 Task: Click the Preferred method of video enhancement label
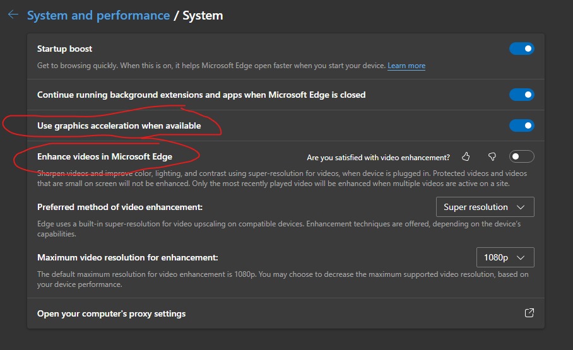click(120, 207)
